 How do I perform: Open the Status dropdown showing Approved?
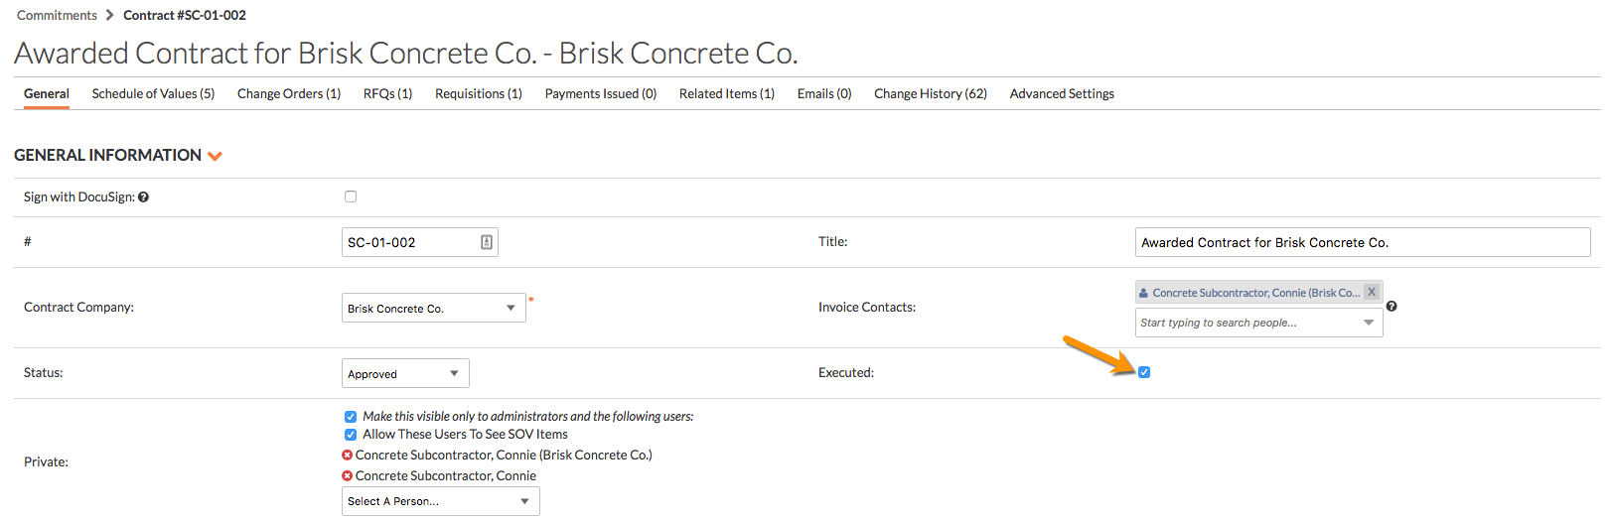[405, 374]
